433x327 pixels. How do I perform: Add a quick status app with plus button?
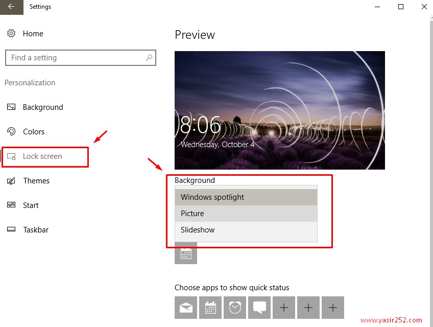(x=283, y=308)
